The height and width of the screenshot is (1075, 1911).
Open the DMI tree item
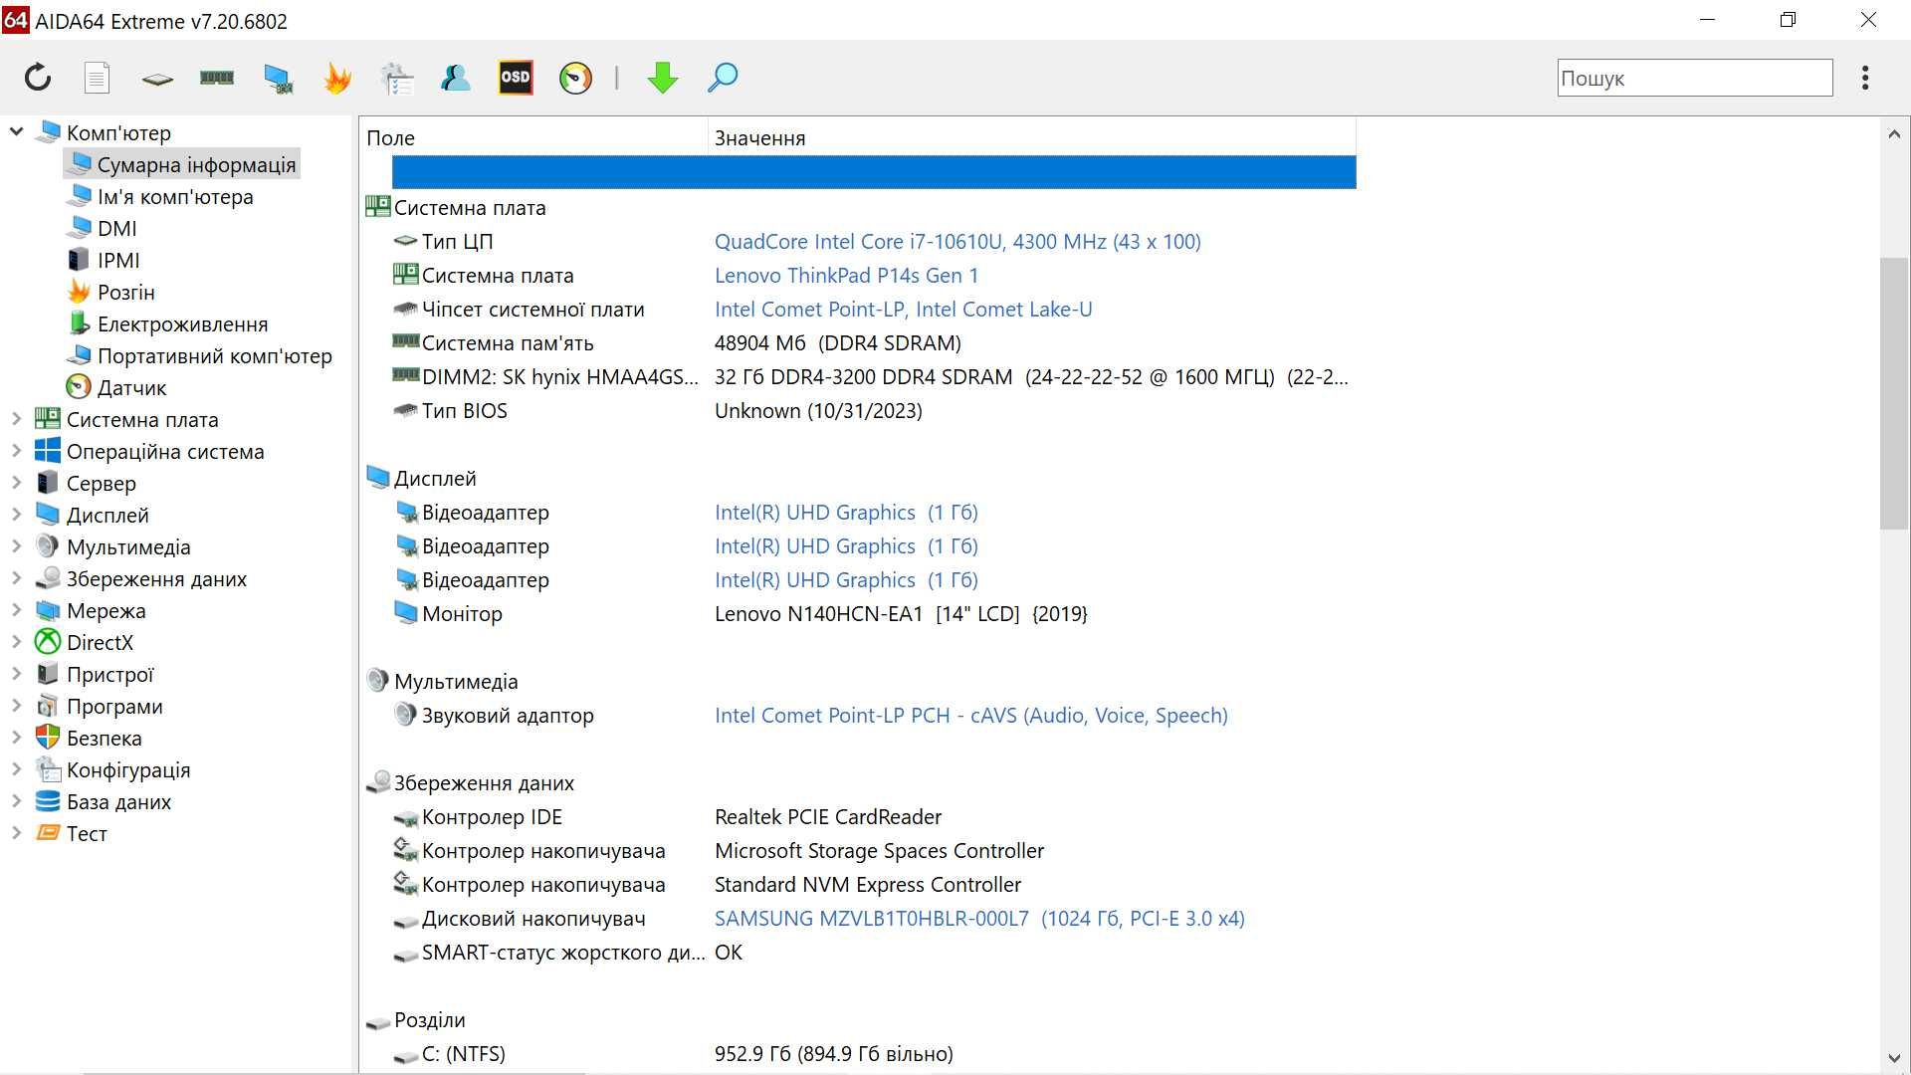pos(116,229)
